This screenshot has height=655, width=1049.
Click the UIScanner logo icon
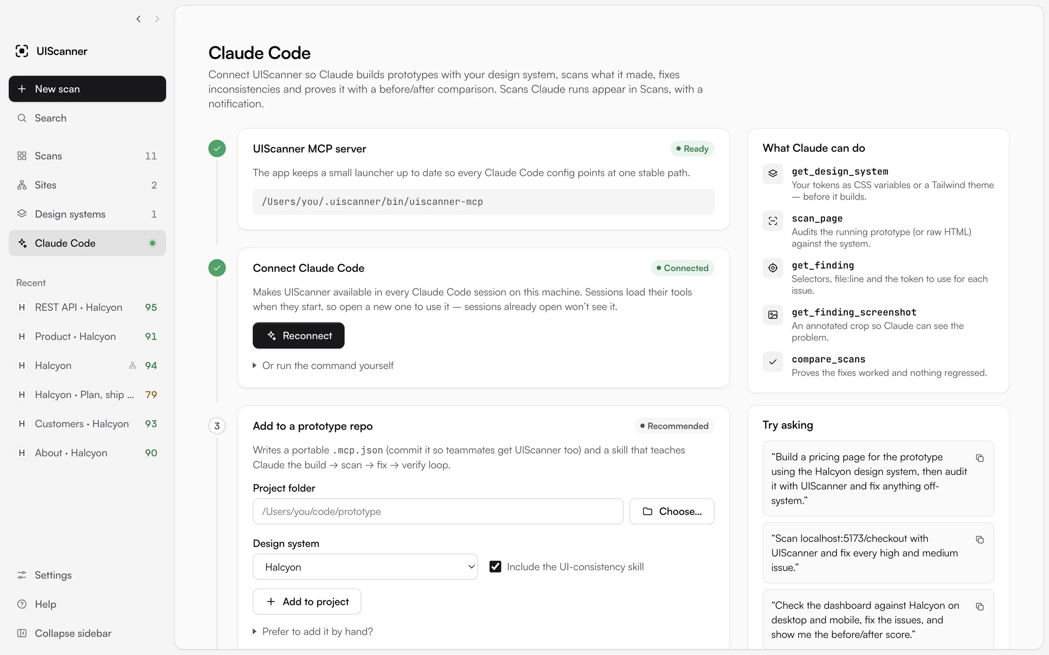click(21, 51)
